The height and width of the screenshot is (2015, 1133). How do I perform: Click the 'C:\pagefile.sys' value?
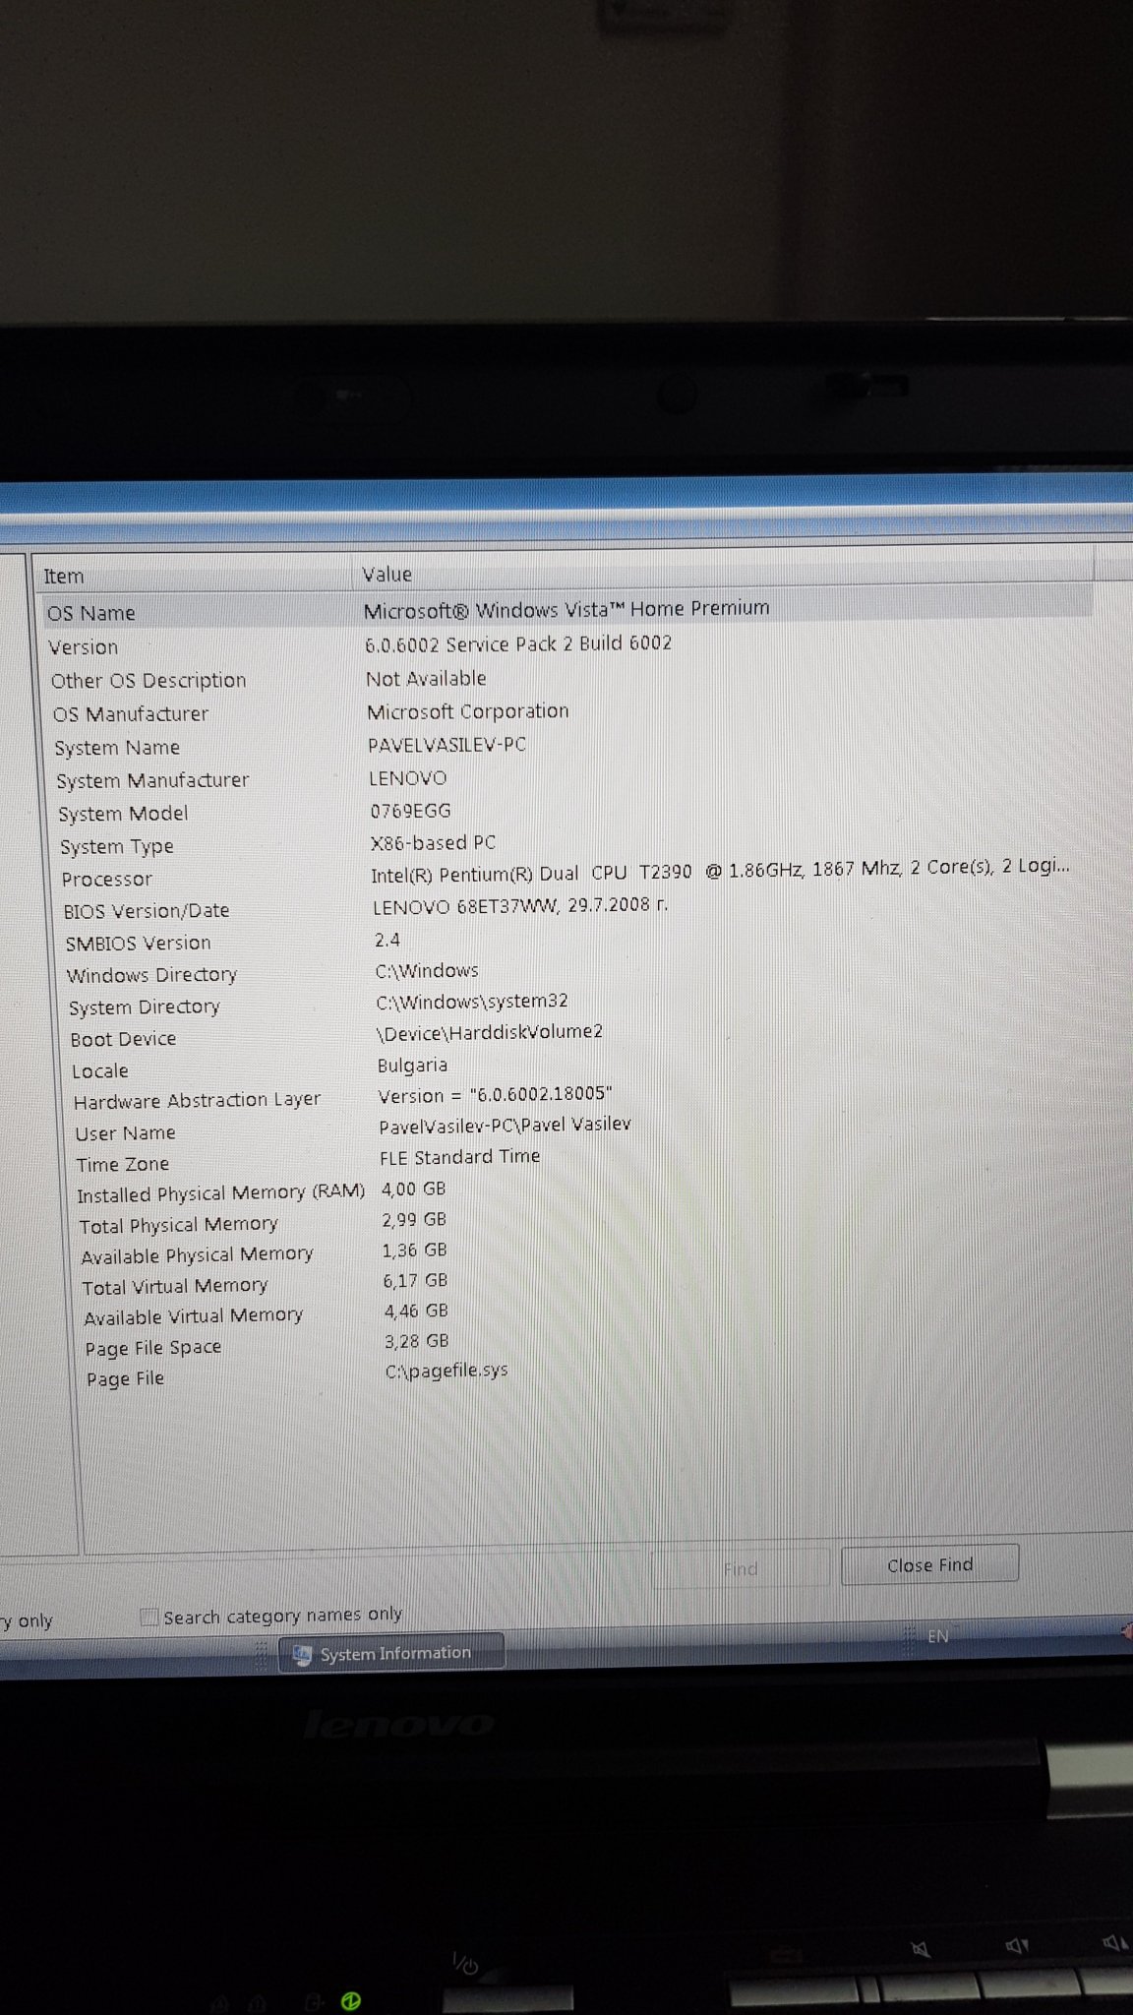pos(447,1371)
